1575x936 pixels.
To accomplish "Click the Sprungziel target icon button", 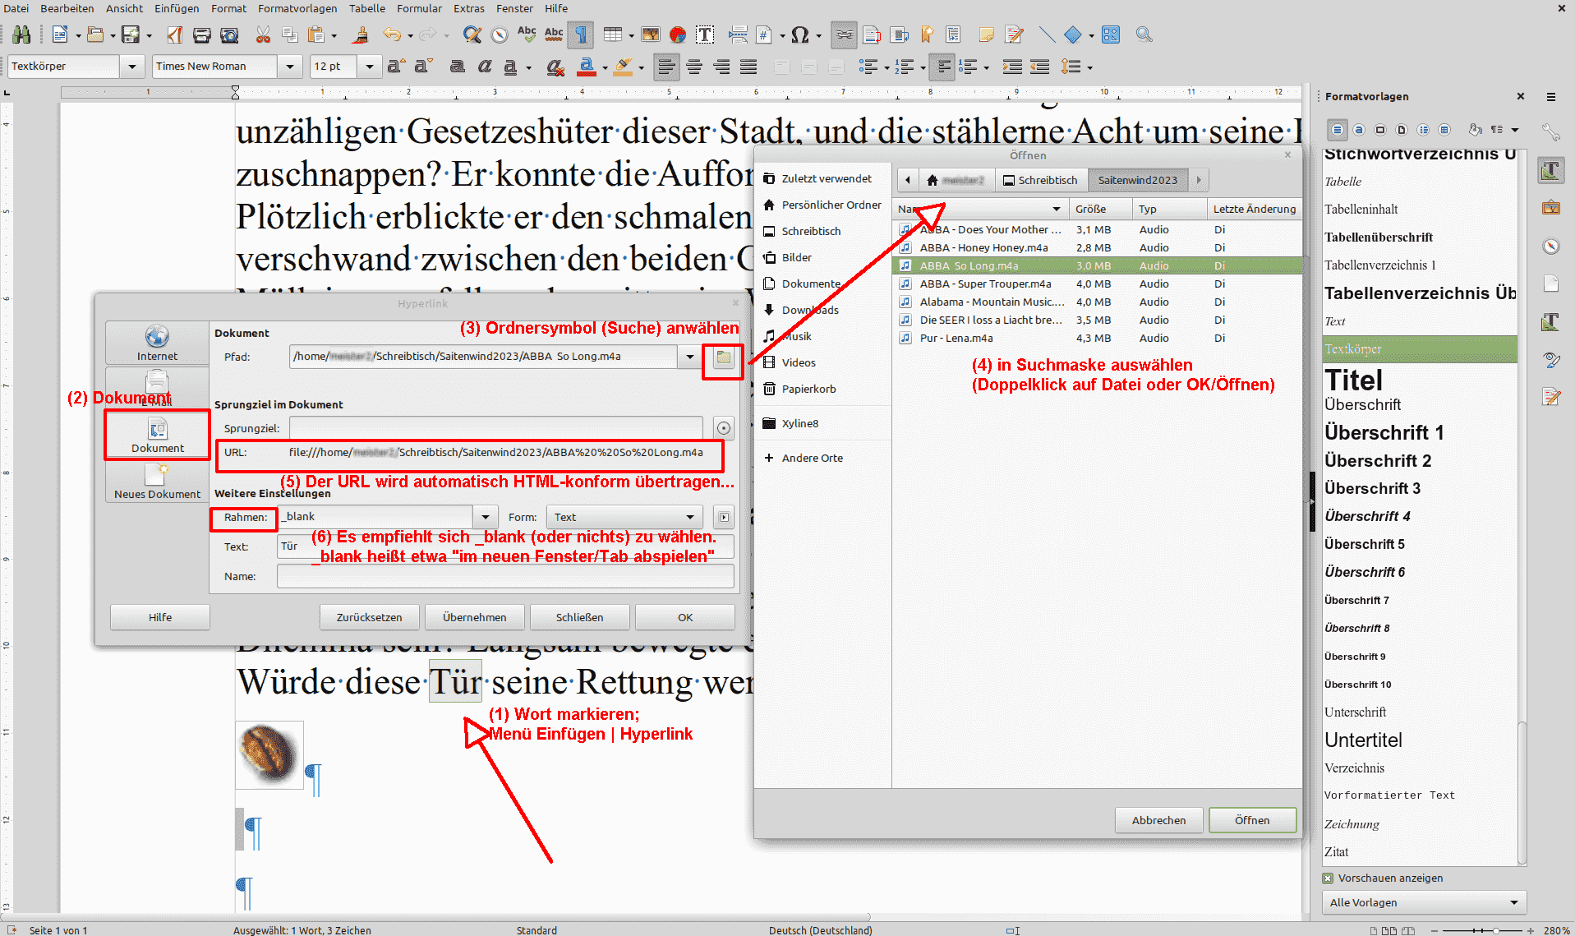I will coord(723,428).
